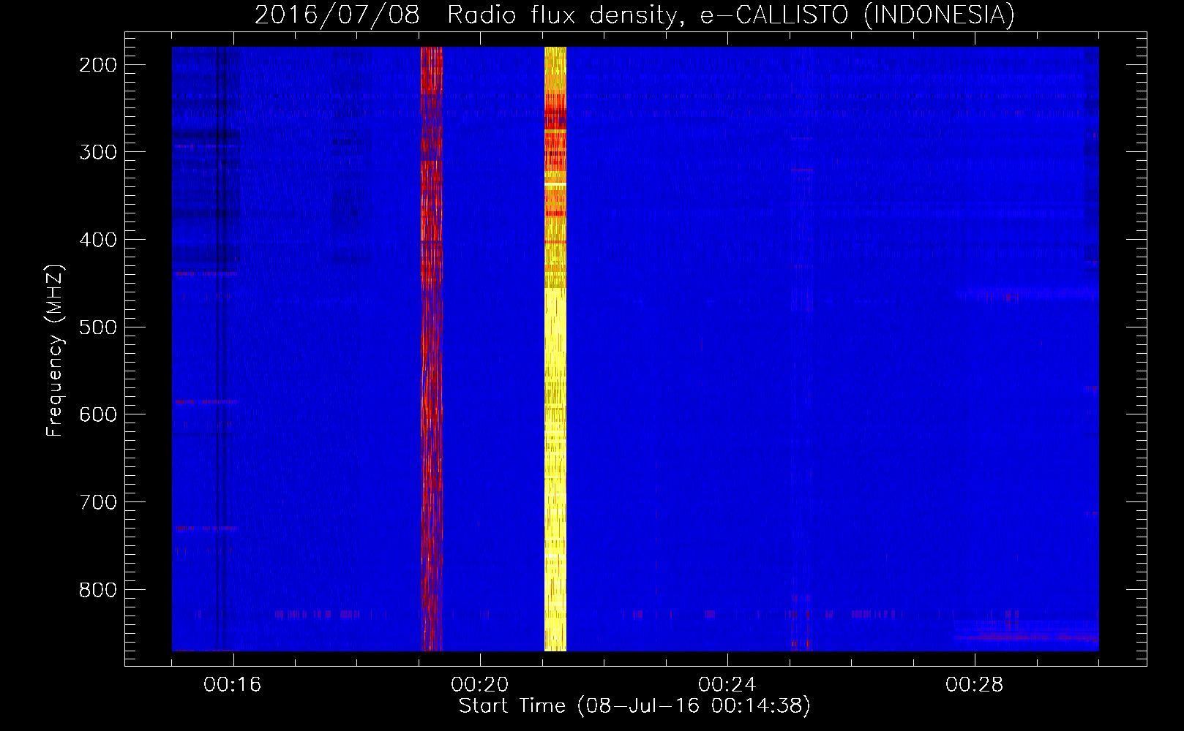Image resolution: width=1184 pixels, height=731 pixels.
Task: Click the 200 frequency tick label
Action: pos(98,65)
